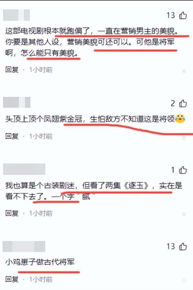Reply to the 小鸡崽子做古代将军 comment

[x=12, y=279]
